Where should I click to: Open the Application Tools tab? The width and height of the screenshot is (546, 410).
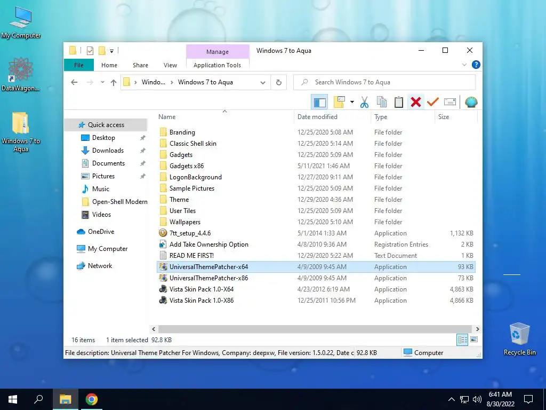point(218,65)
